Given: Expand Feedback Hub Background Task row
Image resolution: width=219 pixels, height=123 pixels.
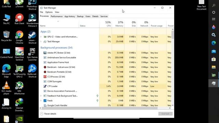Looking at the screenshot, I should click(x=41, y=96).
